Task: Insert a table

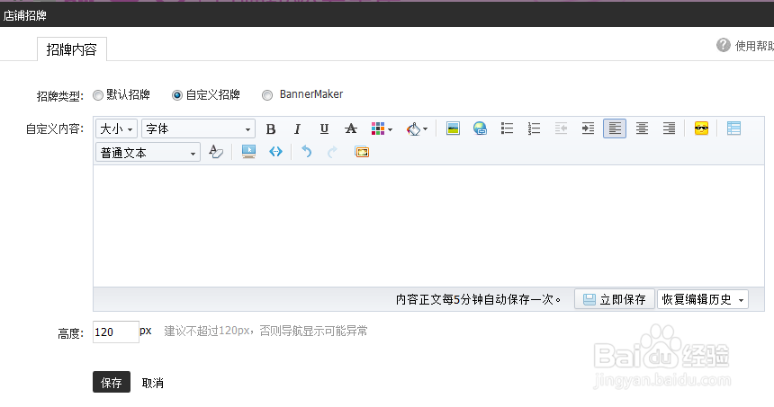Action: pos(733,128)
